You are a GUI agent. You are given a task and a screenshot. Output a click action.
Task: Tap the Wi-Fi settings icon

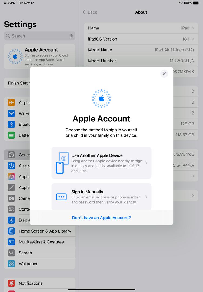[11, 113]
